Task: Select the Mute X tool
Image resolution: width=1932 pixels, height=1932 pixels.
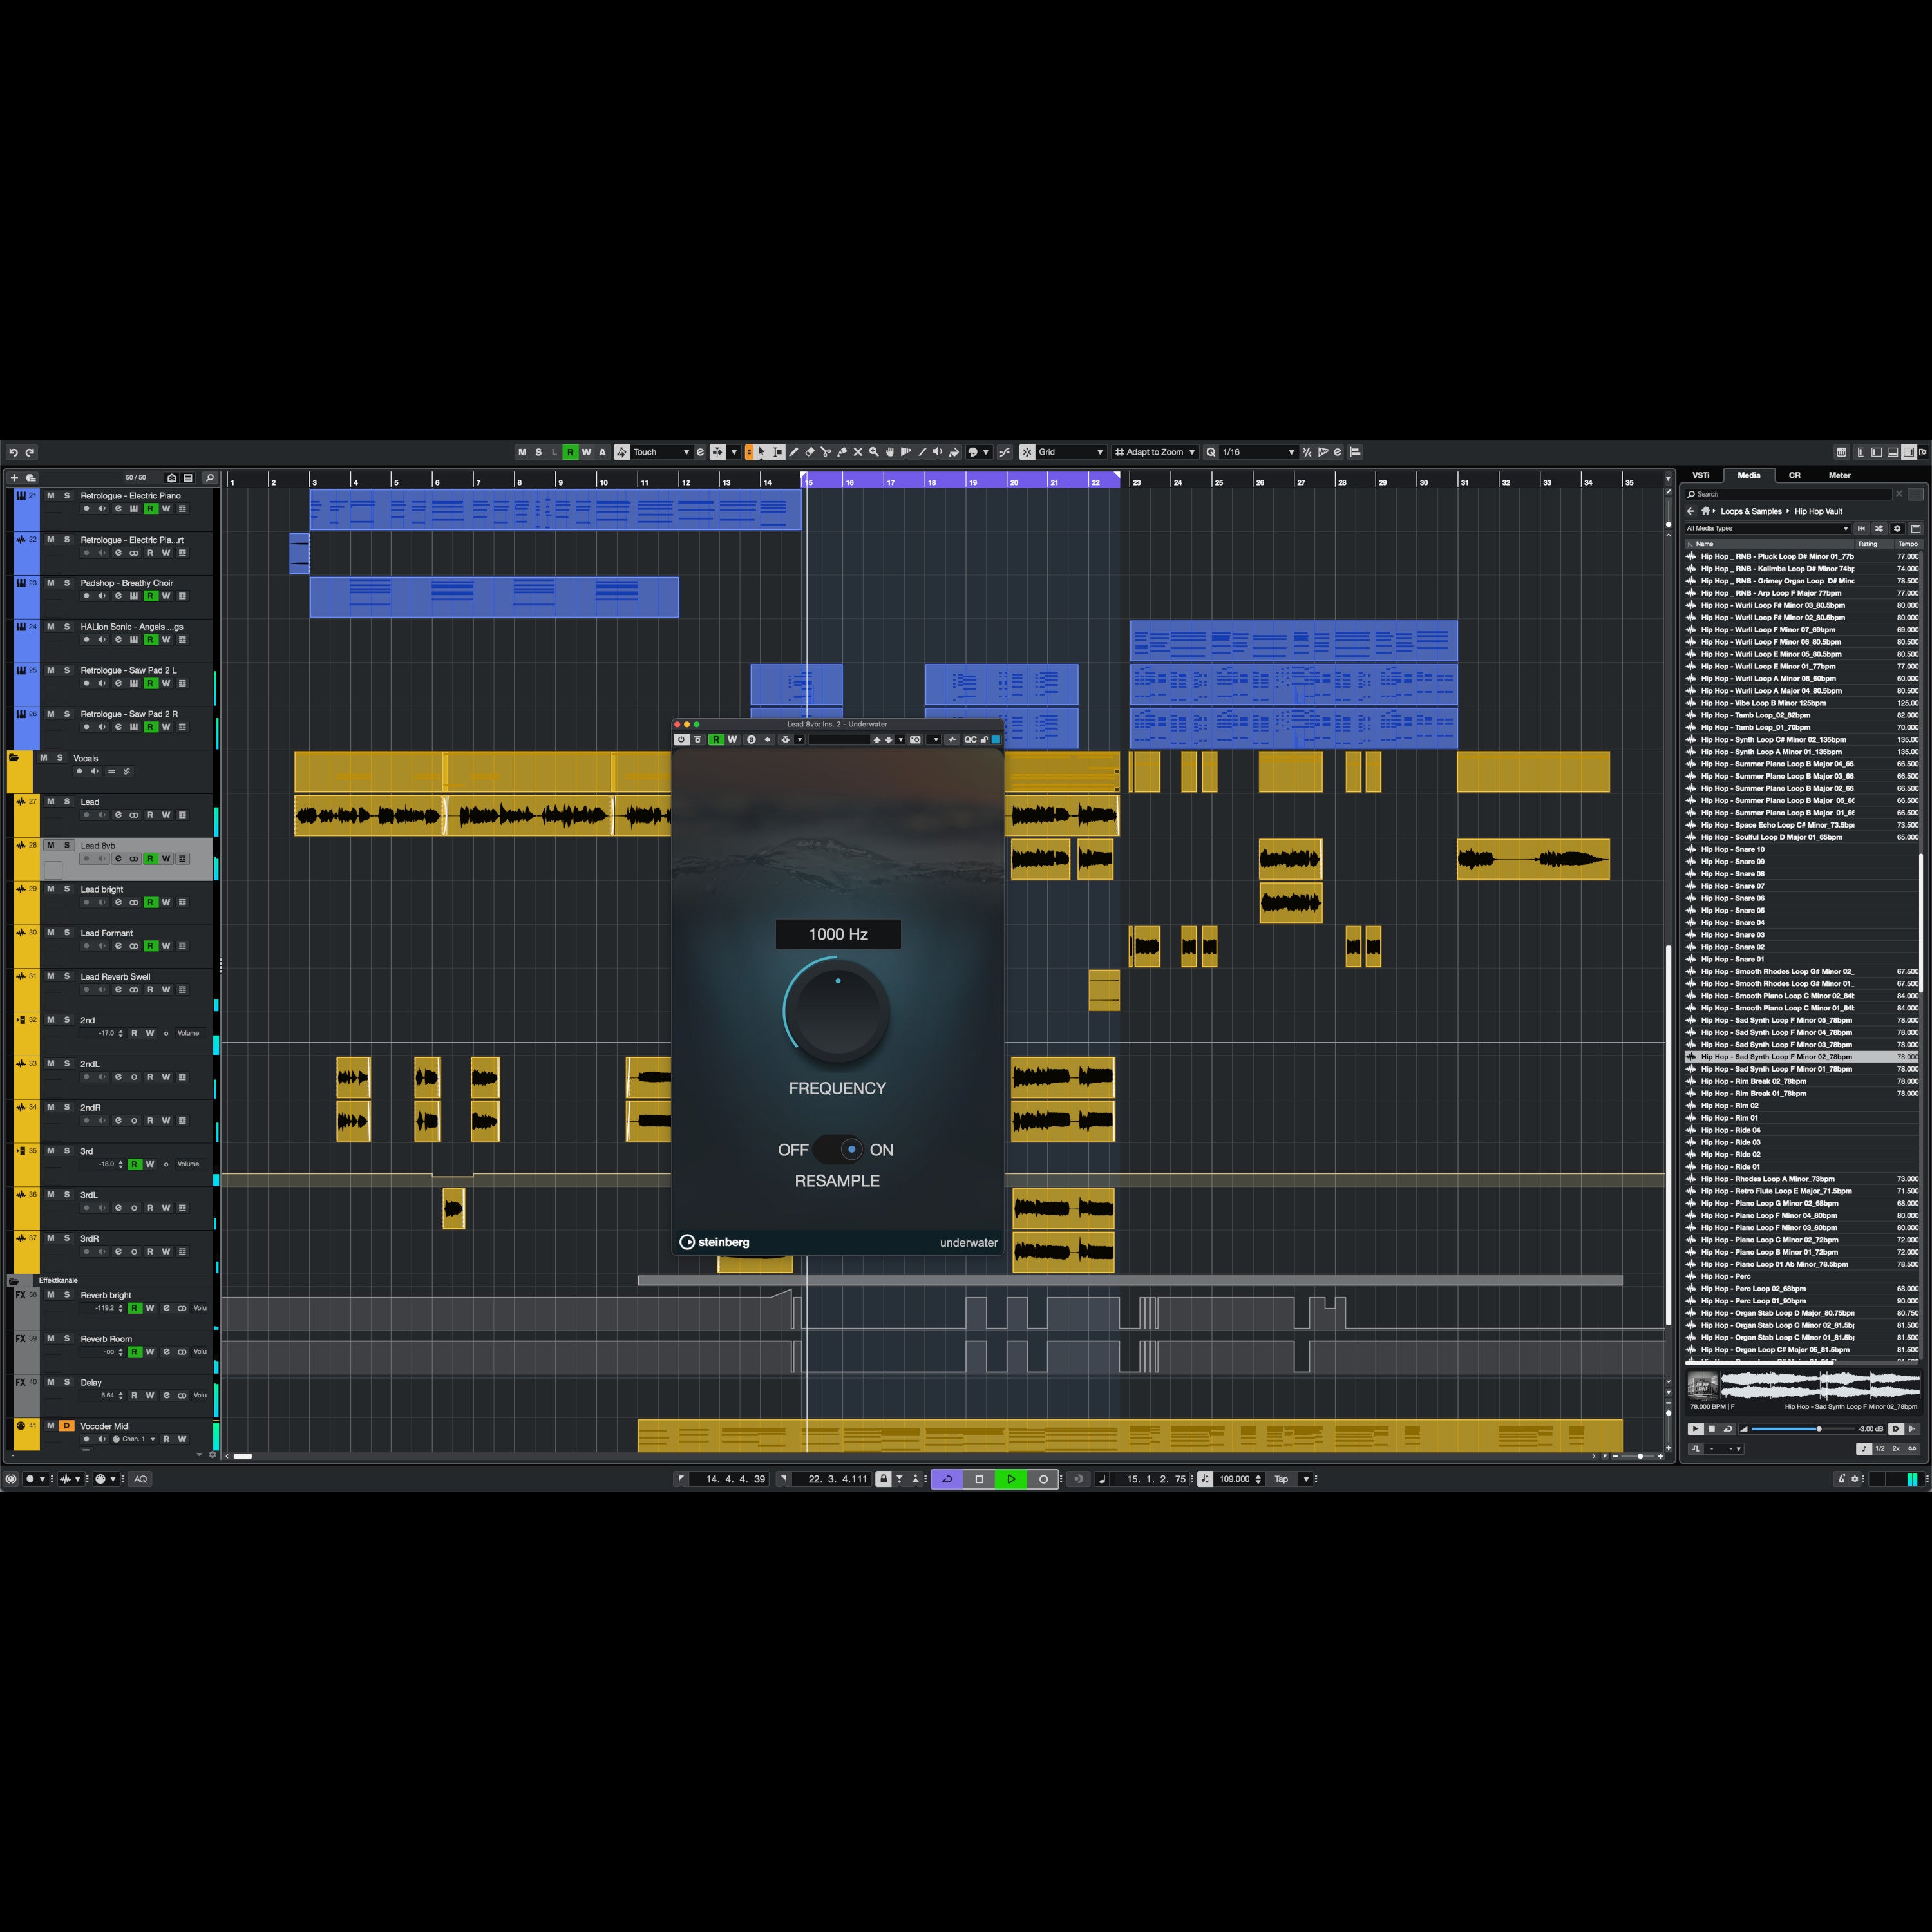Action: [x=858, y=452]
